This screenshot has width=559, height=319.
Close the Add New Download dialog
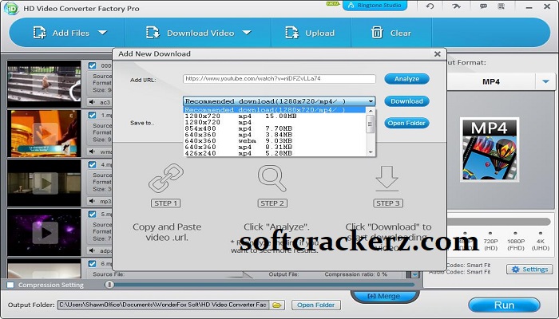[438, 54]
